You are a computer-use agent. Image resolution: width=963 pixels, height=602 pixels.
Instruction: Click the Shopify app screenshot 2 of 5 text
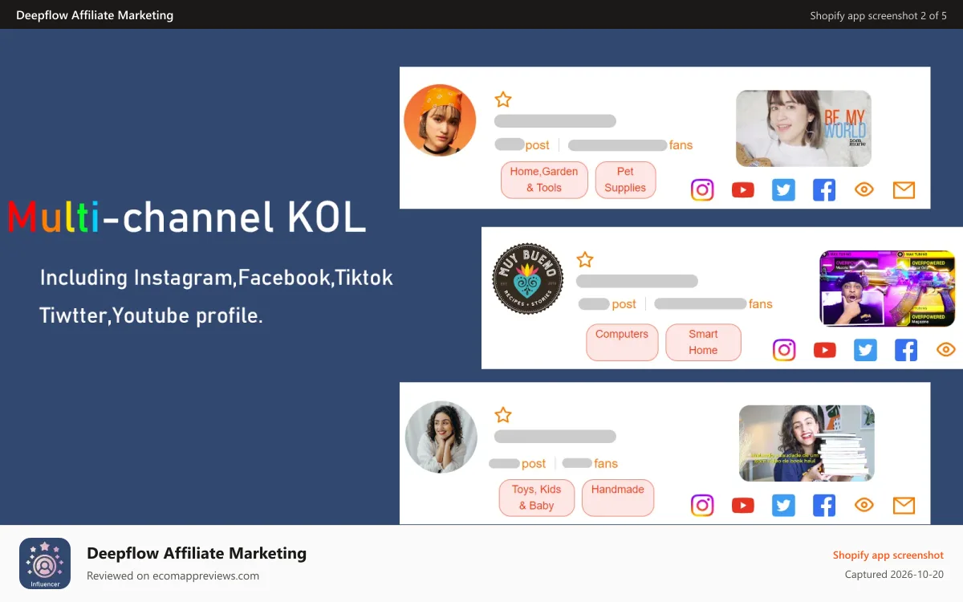point(879,15)
